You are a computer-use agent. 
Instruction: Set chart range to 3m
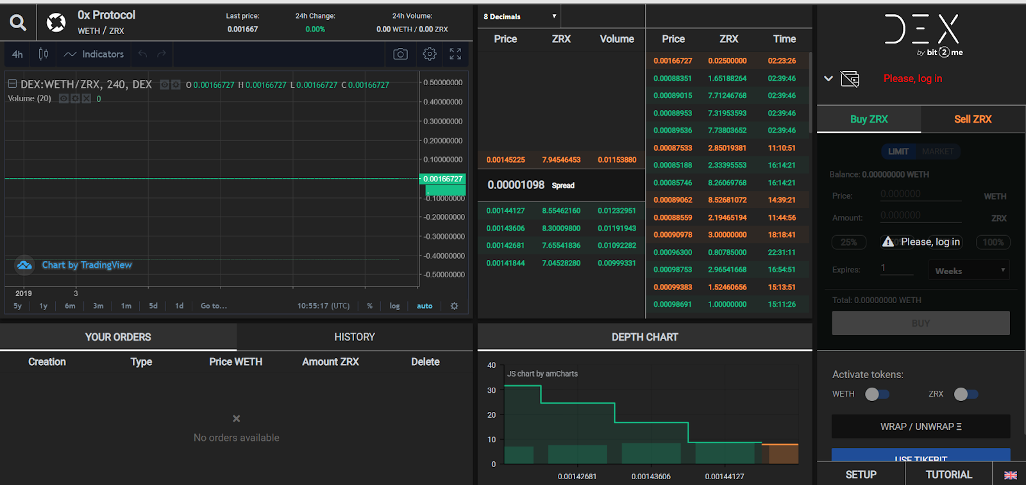[x=98, y=306]
